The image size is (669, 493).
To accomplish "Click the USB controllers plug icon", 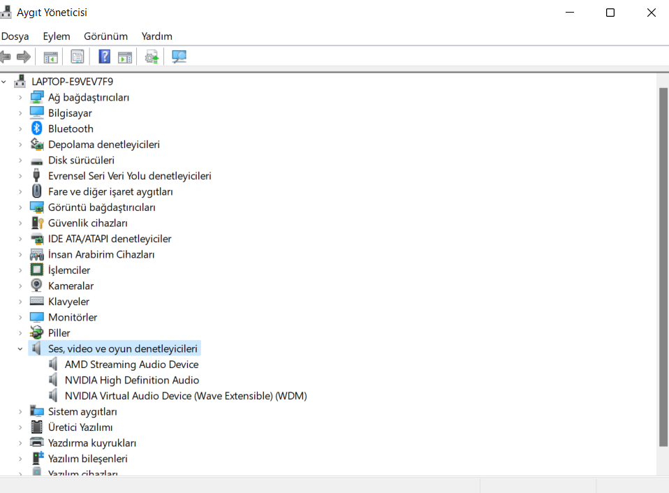I will (37, 175).
